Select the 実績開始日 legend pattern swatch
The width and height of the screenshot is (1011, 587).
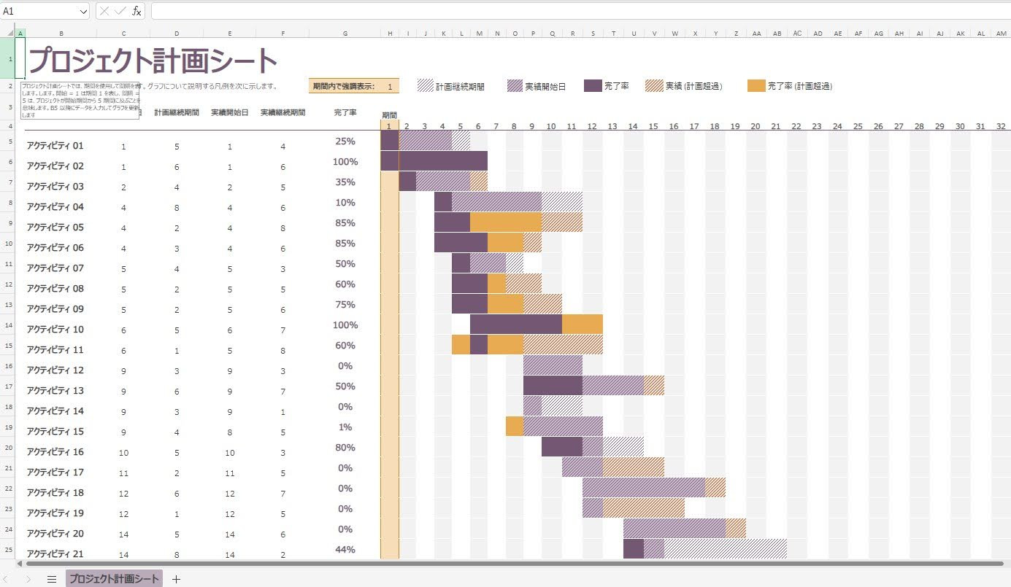[516, 85]
